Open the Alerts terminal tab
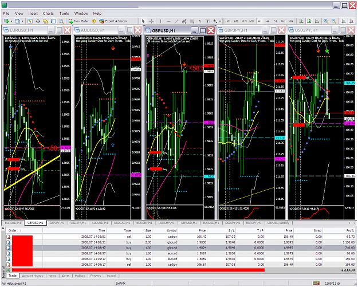The width and height of the screenshot is (358, 287). pyautogui.click(x=65, y=276)
